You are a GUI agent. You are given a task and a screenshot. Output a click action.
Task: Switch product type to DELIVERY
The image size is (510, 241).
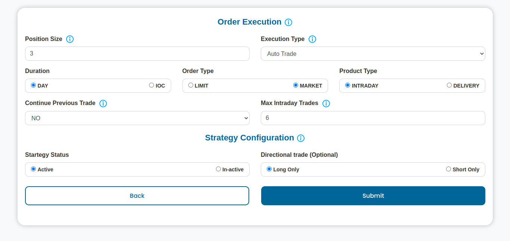[x=449, y=85]
